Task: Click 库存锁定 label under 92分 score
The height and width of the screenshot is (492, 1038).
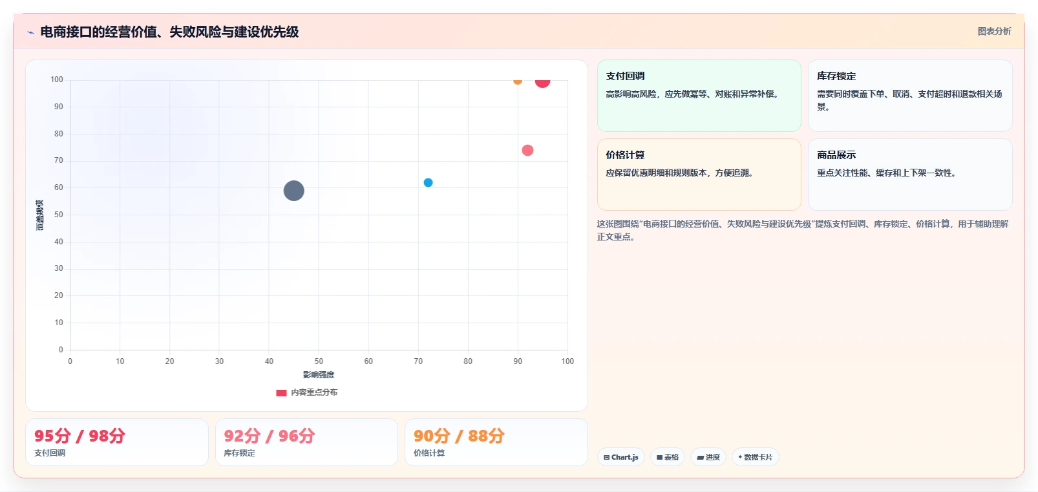Action: point(240,453)
